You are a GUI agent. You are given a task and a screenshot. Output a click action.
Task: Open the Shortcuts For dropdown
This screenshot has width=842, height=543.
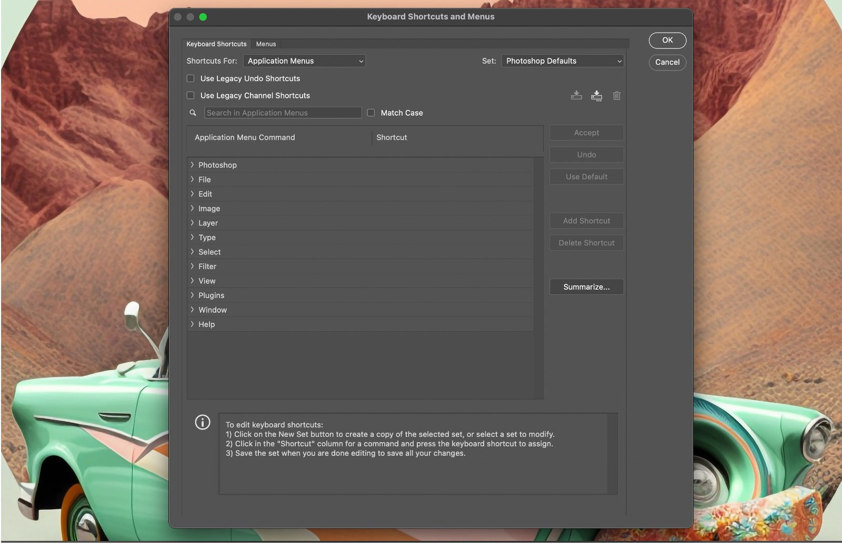304,61
